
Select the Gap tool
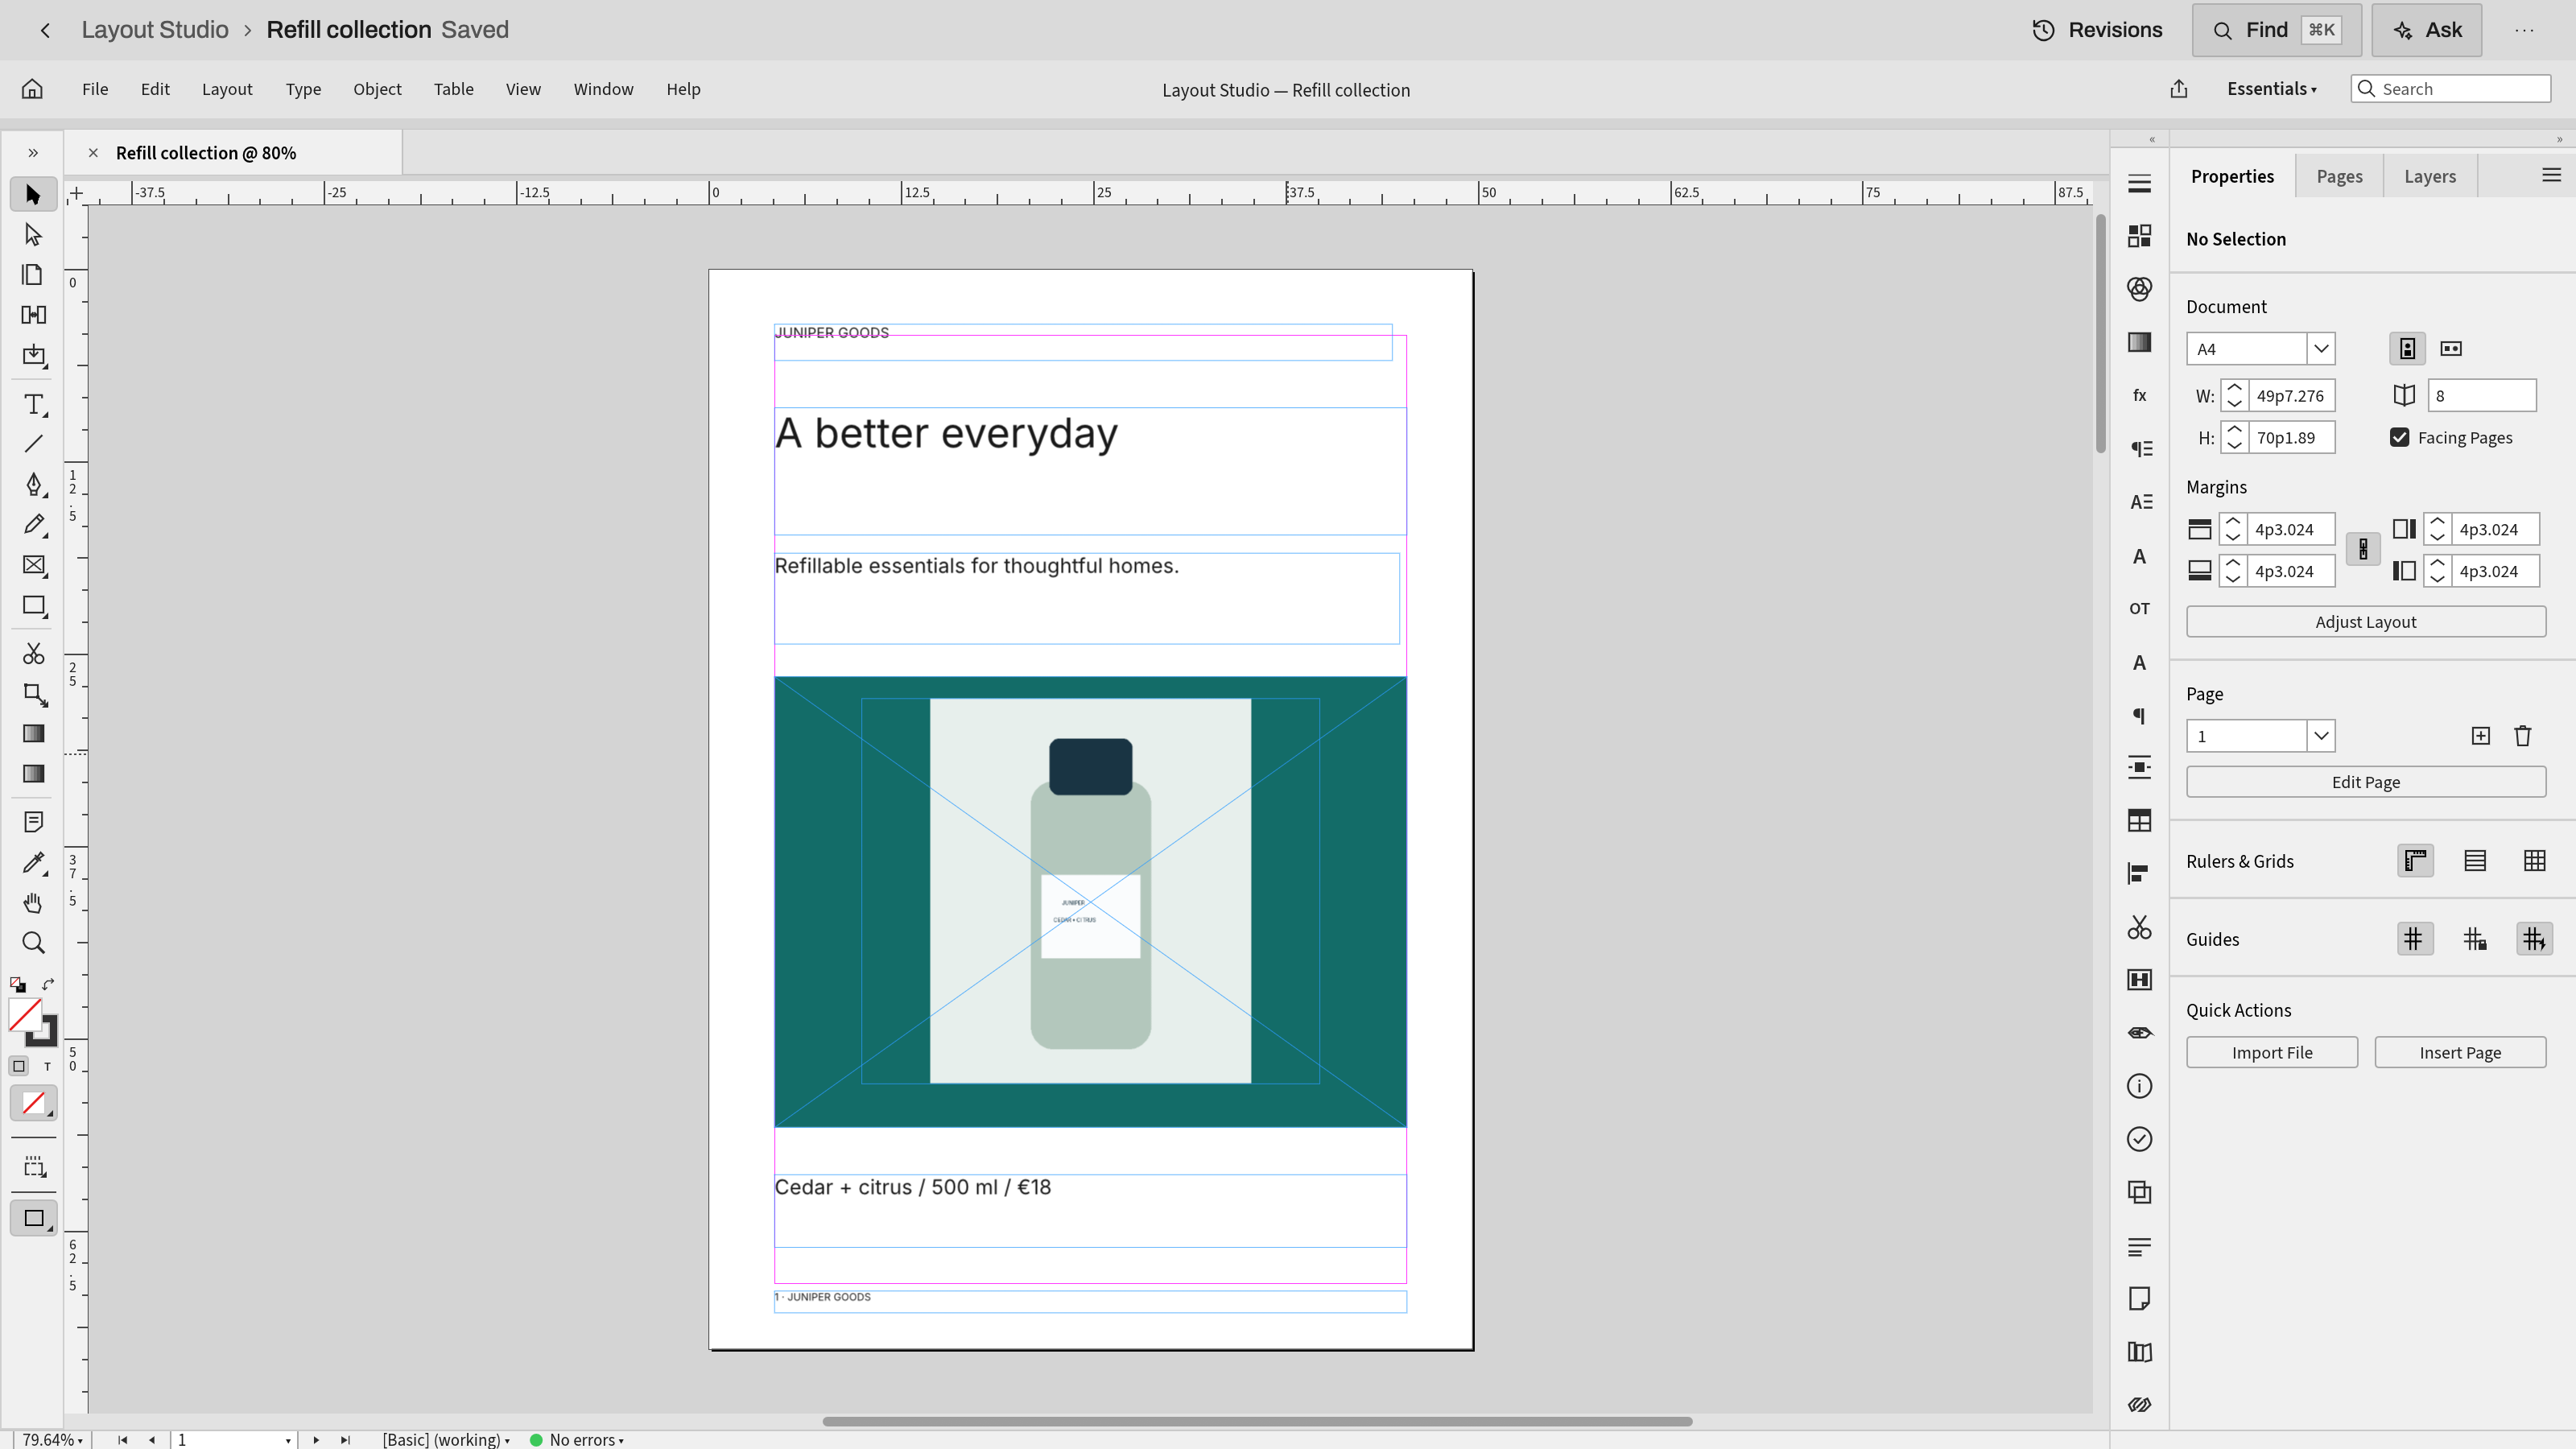[33, 315]
